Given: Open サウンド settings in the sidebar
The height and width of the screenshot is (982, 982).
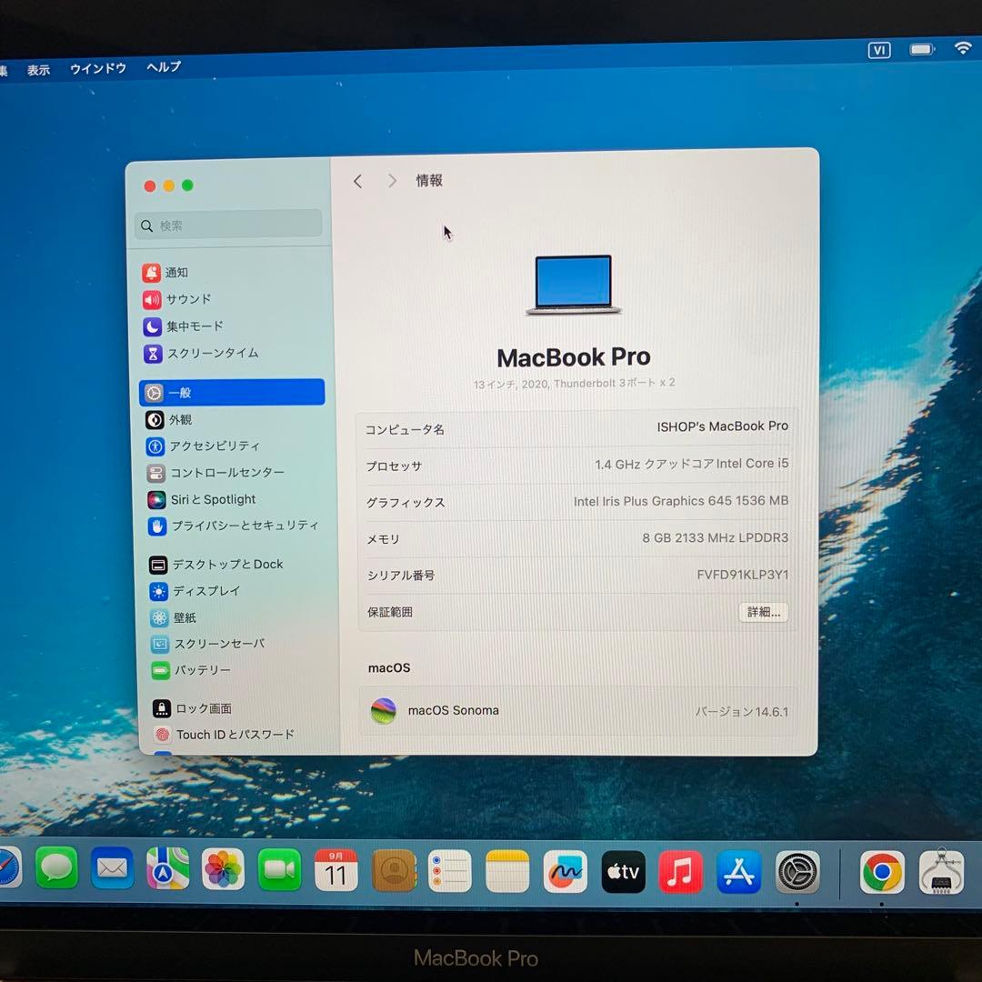Looking at the screenshot, I should coord(186,299).
